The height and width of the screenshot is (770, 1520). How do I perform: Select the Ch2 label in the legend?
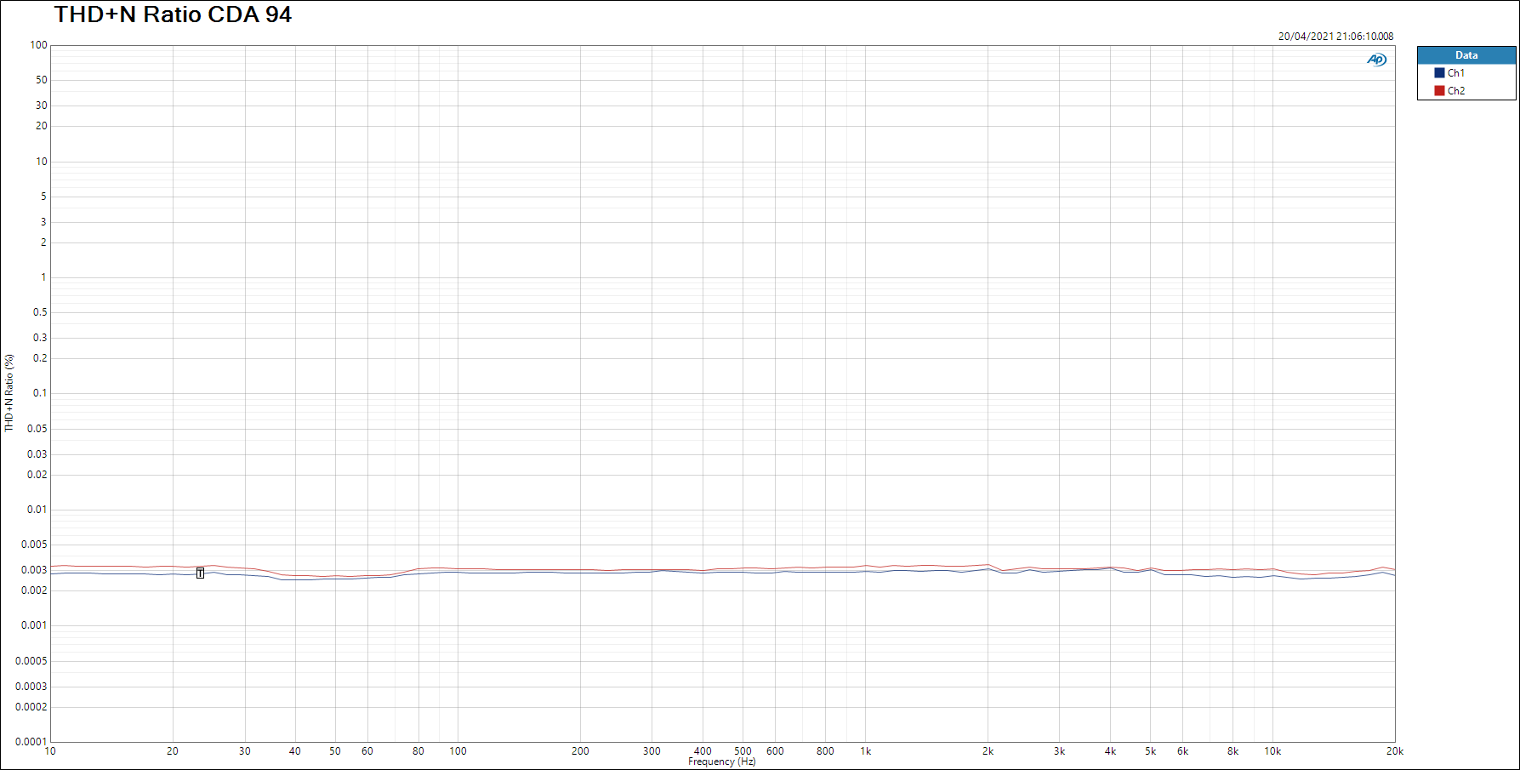click(x=1456, y=91)
